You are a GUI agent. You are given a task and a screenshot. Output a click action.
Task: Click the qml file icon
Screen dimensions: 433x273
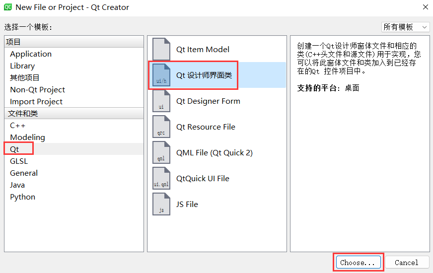point(161,153)
